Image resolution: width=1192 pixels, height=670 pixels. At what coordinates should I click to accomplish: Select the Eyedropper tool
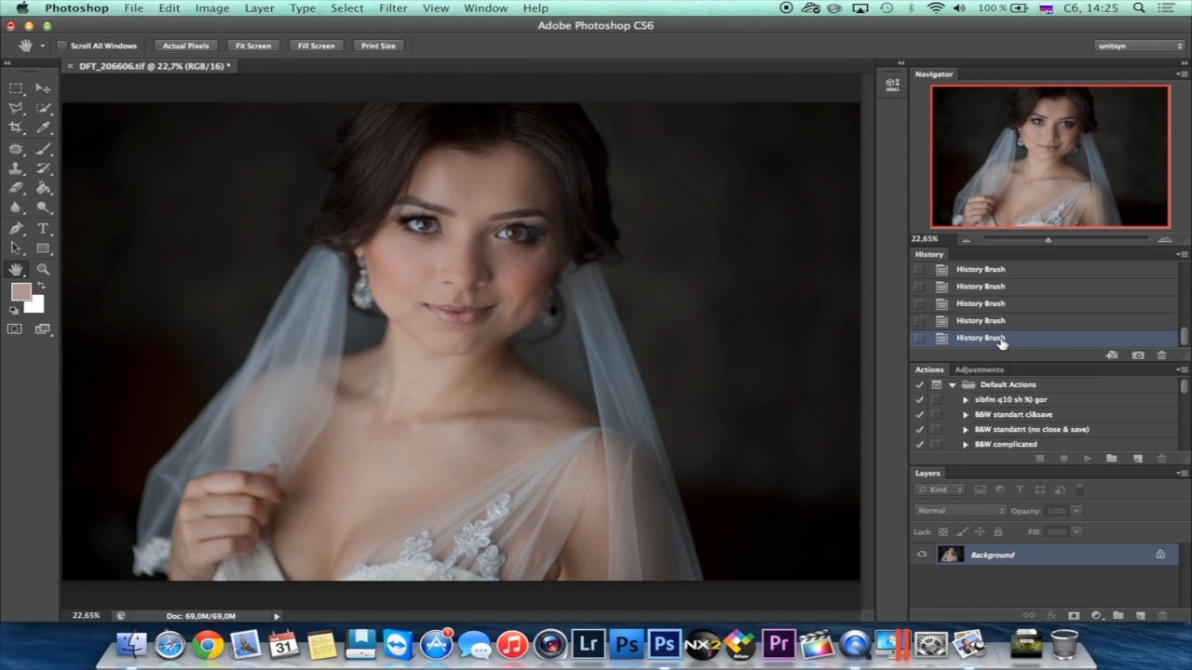point(43,127)
